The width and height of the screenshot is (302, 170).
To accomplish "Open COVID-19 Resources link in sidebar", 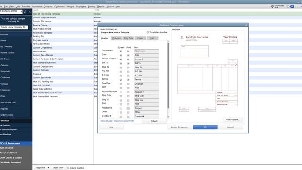I will pyautogui.click(x=10, y=144).
